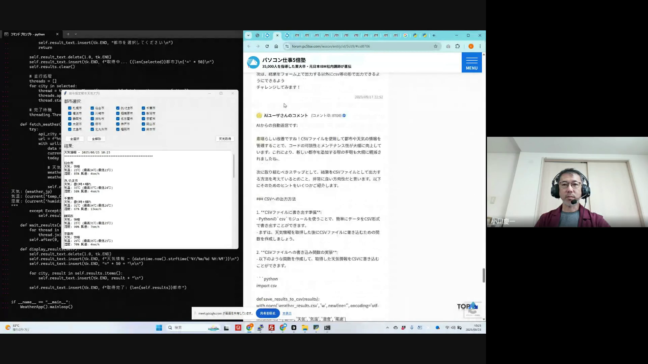Click the browser page scrollbar thumb
Screen dimensions: 648x364
pos(484,275)
